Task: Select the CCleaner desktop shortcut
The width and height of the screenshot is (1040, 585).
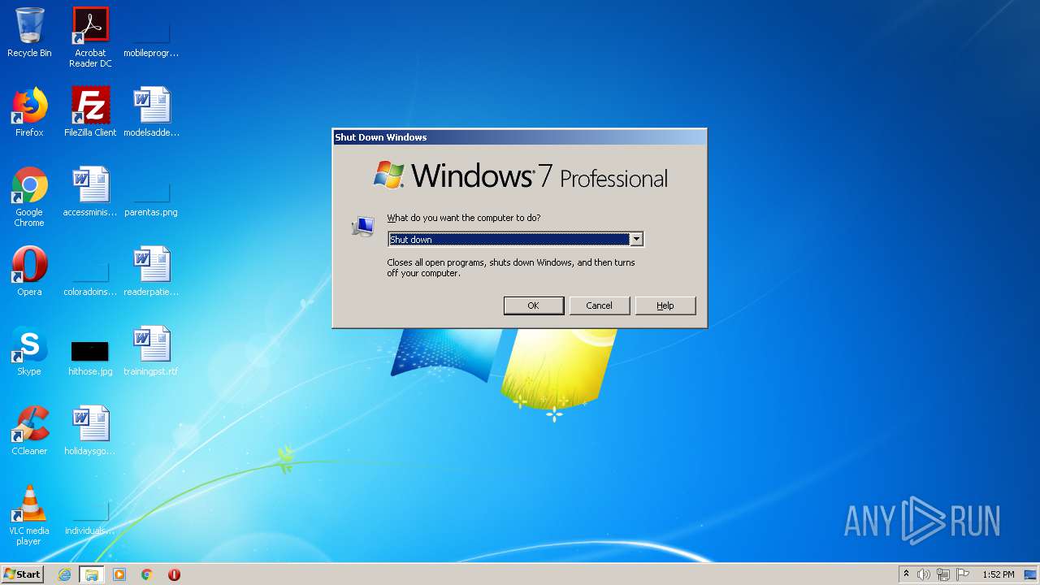Action: tap(29, 431)
